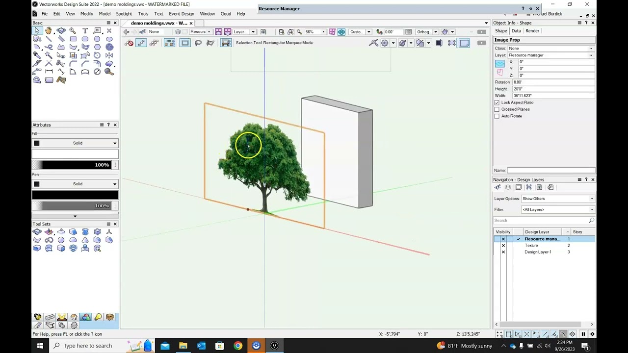Open the Modify menu

tap(87, 14)
